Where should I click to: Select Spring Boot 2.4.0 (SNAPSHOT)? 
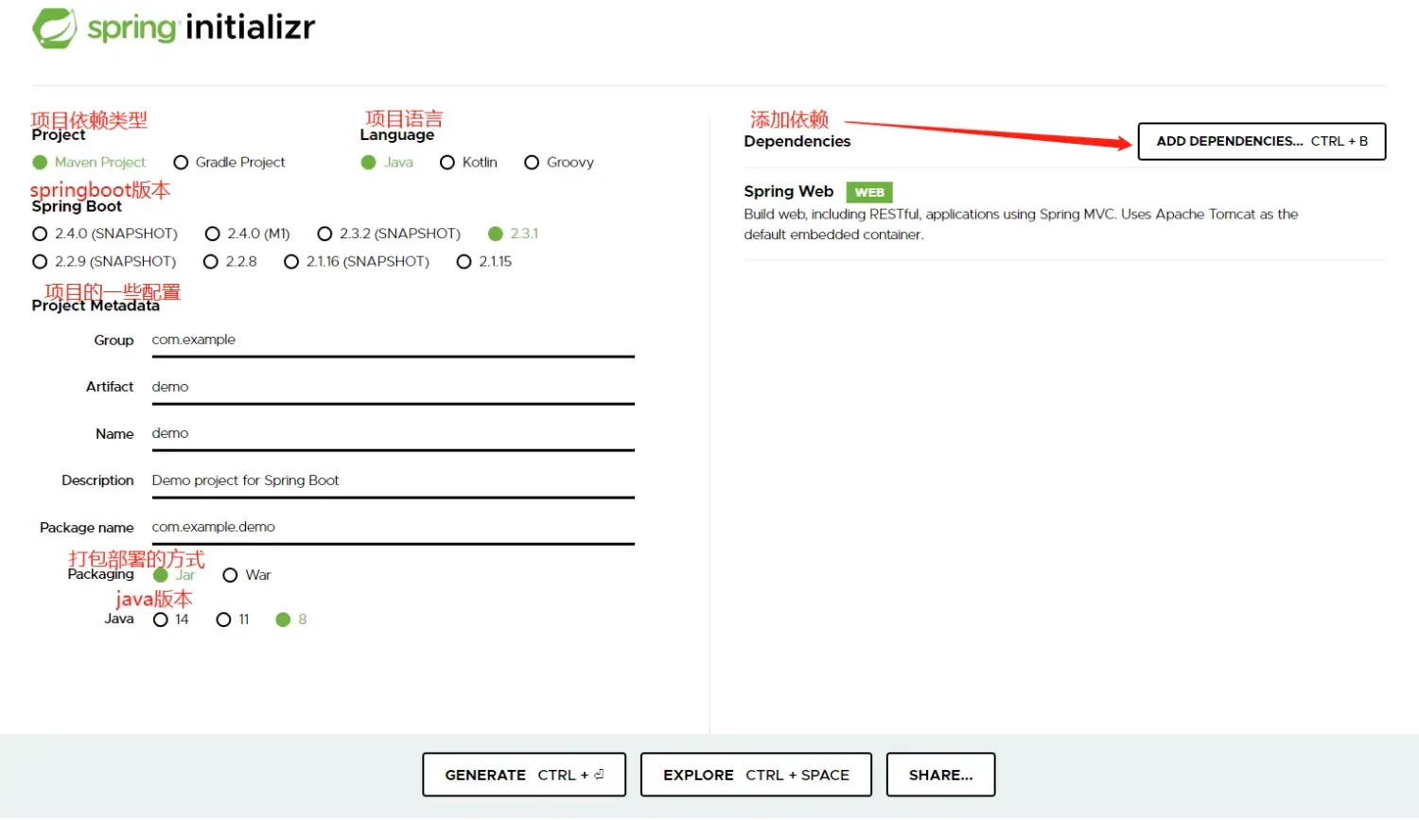(x=40, y=234)
